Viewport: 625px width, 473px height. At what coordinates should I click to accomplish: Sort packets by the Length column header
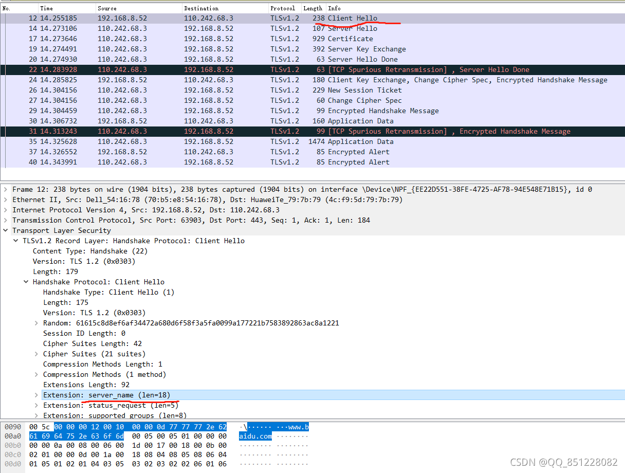pyautogui.click(x=314, y=8)
